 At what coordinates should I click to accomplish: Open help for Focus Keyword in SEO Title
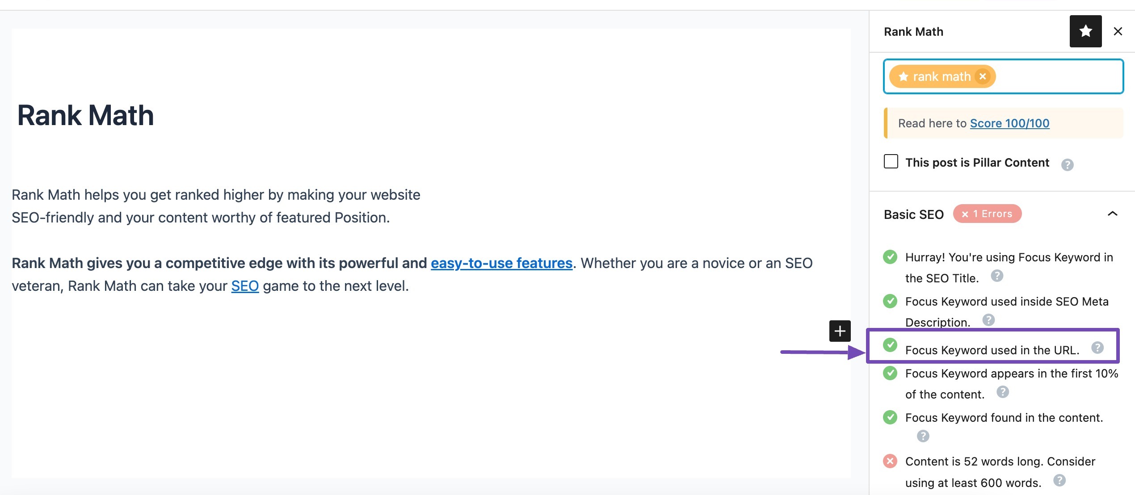pyautogui.click(x=997, y=276)
